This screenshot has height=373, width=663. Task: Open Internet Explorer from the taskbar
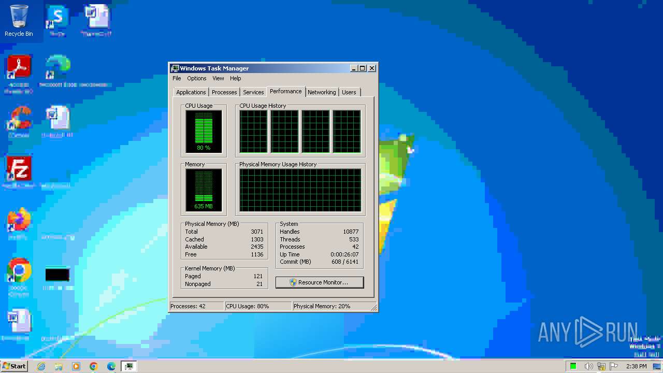(41, 366)
